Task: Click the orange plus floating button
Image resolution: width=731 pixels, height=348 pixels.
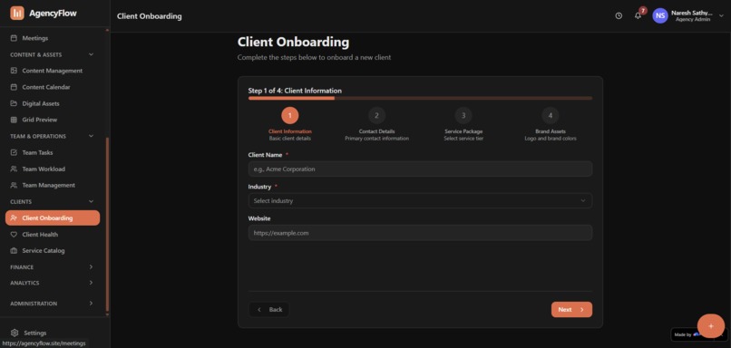Action: (x=710, y=326)
